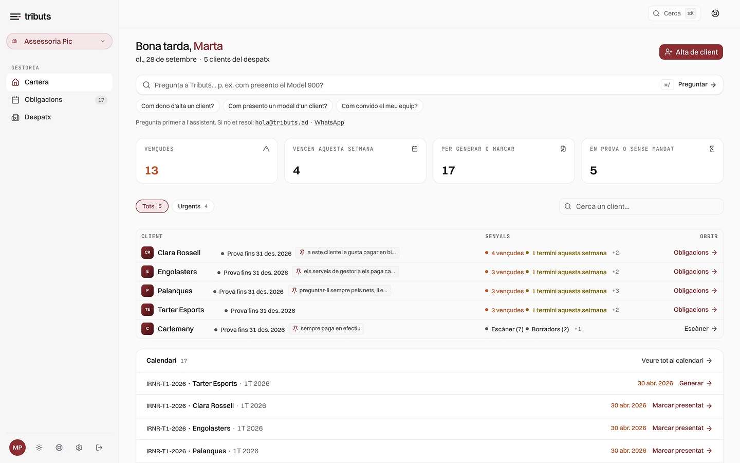
Task: Toggle the light/dark theme sun icon
Action: pos(39,448)
